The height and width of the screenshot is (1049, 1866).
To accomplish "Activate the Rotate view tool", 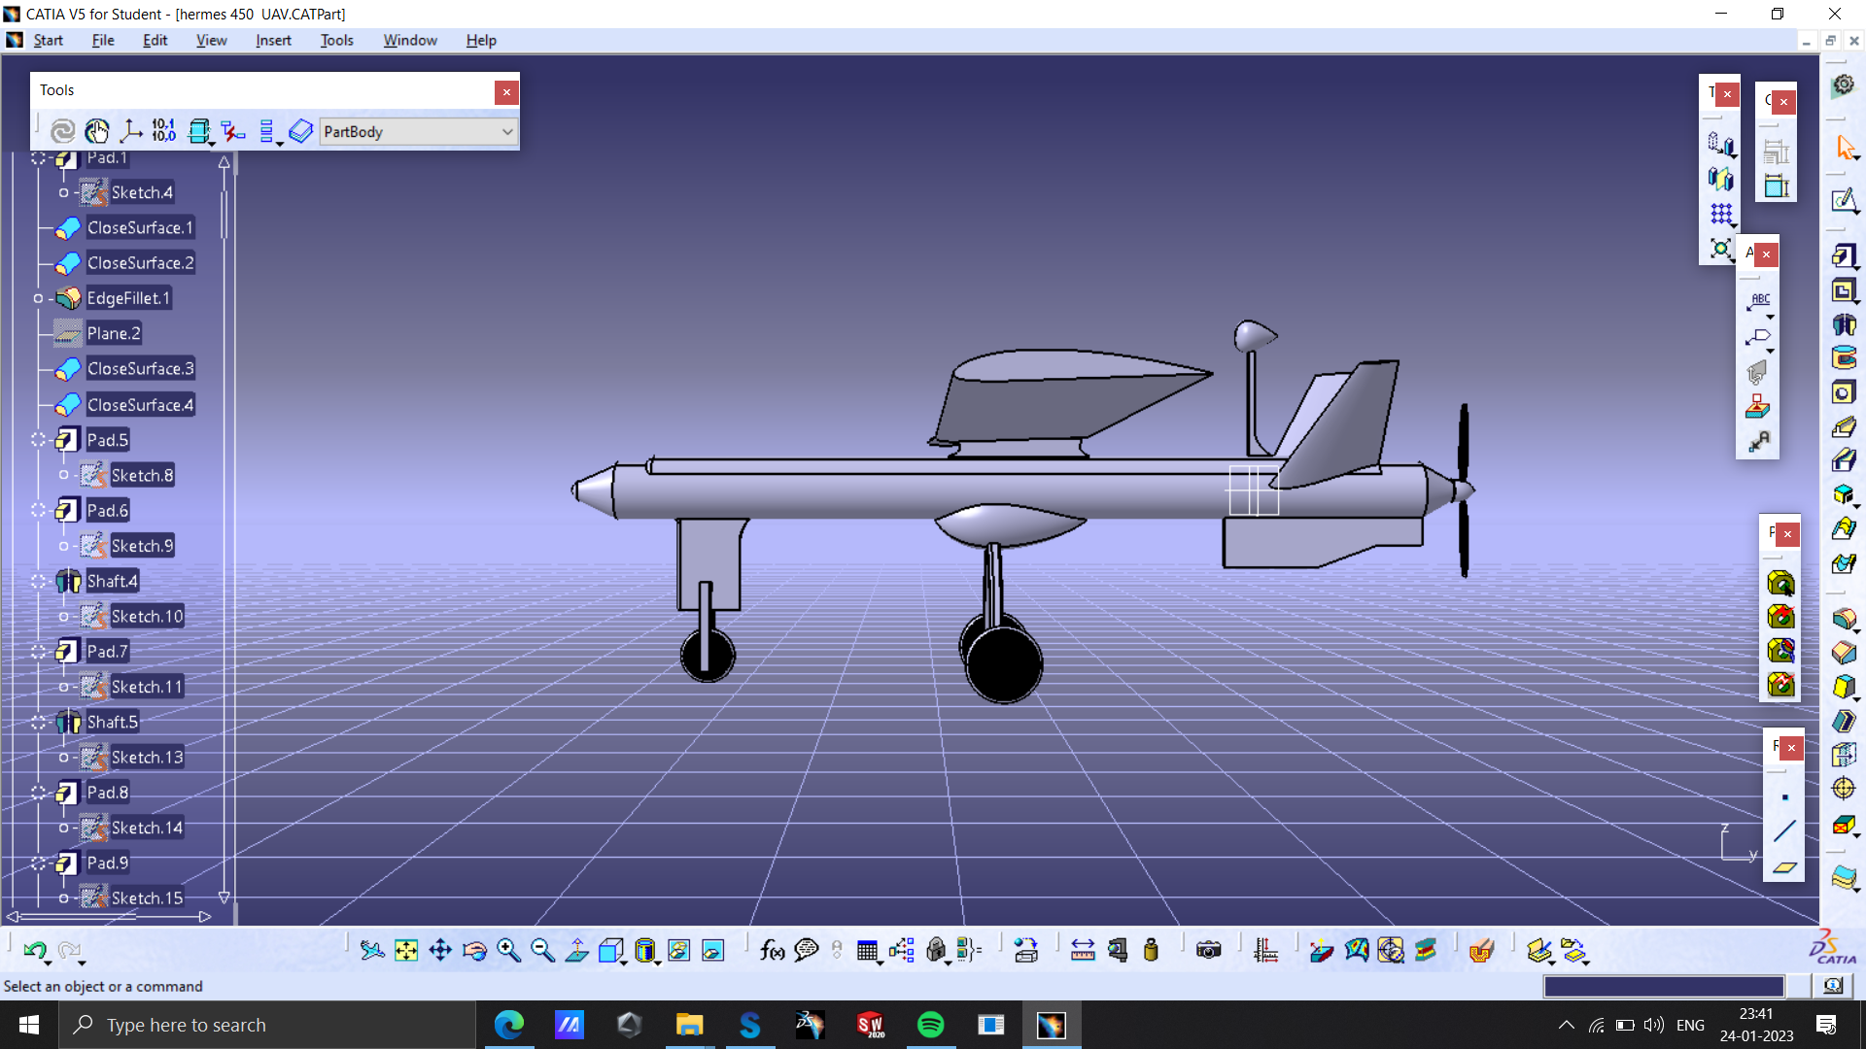I will pos(474,951).
